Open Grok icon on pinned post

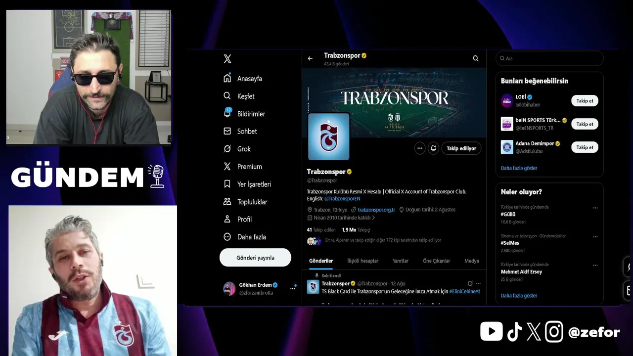click(470, 283)
